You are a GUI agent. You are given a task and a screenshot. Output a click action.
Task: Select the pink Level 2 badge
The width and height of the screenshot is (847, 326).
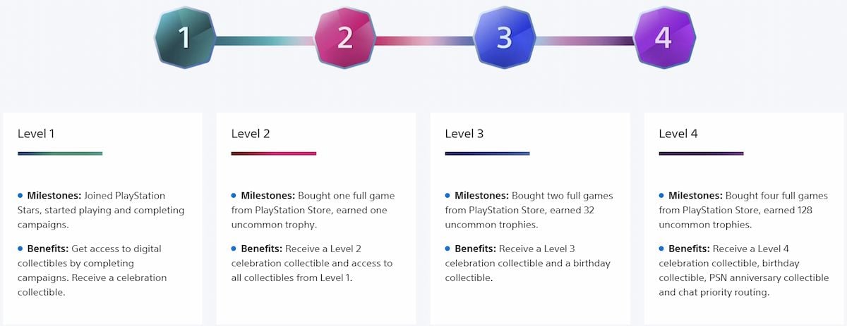[344, 37]
